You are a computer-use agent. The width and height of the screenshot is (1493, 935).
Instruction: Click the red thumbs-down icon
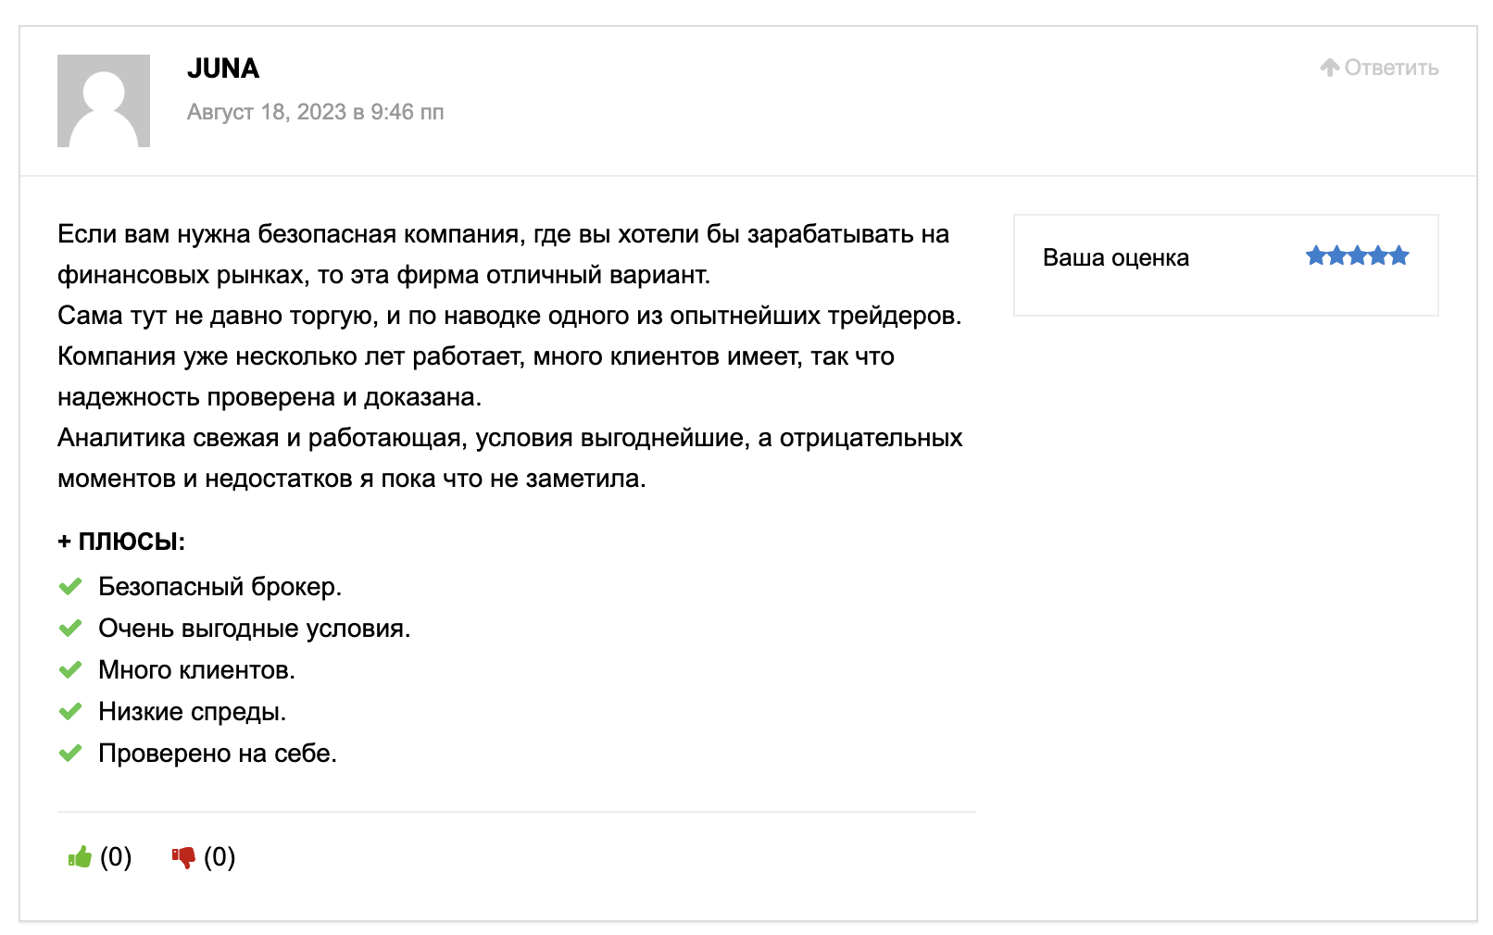[183, 858]
